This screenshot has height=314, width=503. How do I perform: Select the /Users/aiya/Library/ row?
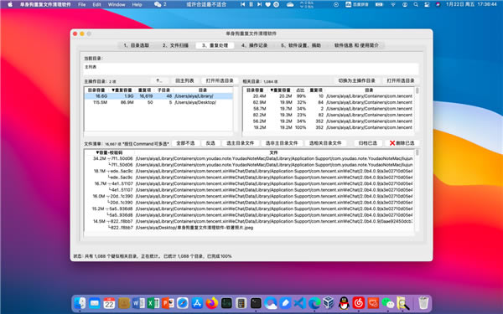coord(158,96)
